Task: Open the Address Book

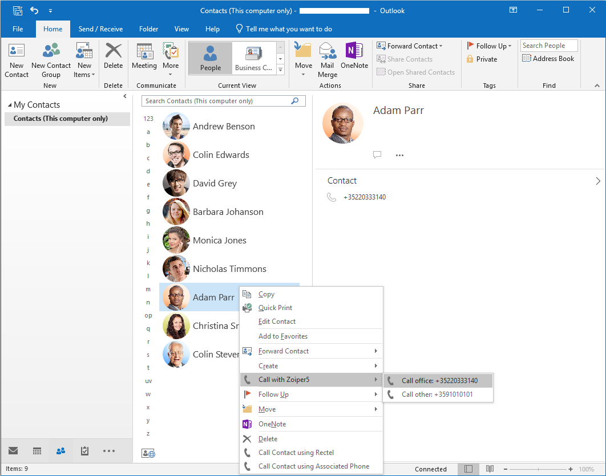Action: 548,59
